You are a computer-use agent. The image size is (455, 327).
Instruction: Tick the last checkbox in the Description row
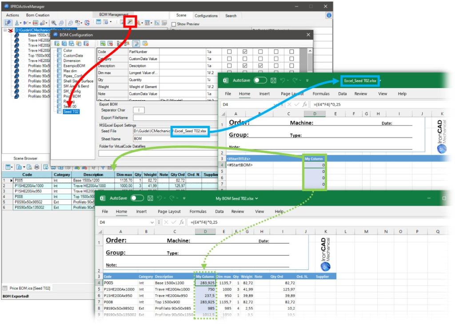[x=291, y=66]
